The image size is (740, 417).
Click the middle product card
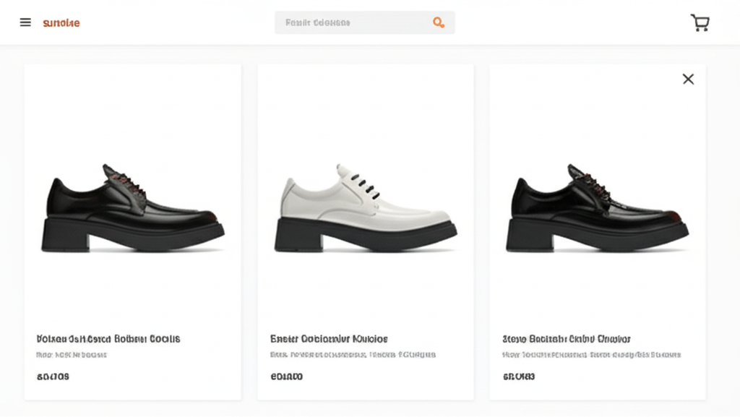[365, 231]
